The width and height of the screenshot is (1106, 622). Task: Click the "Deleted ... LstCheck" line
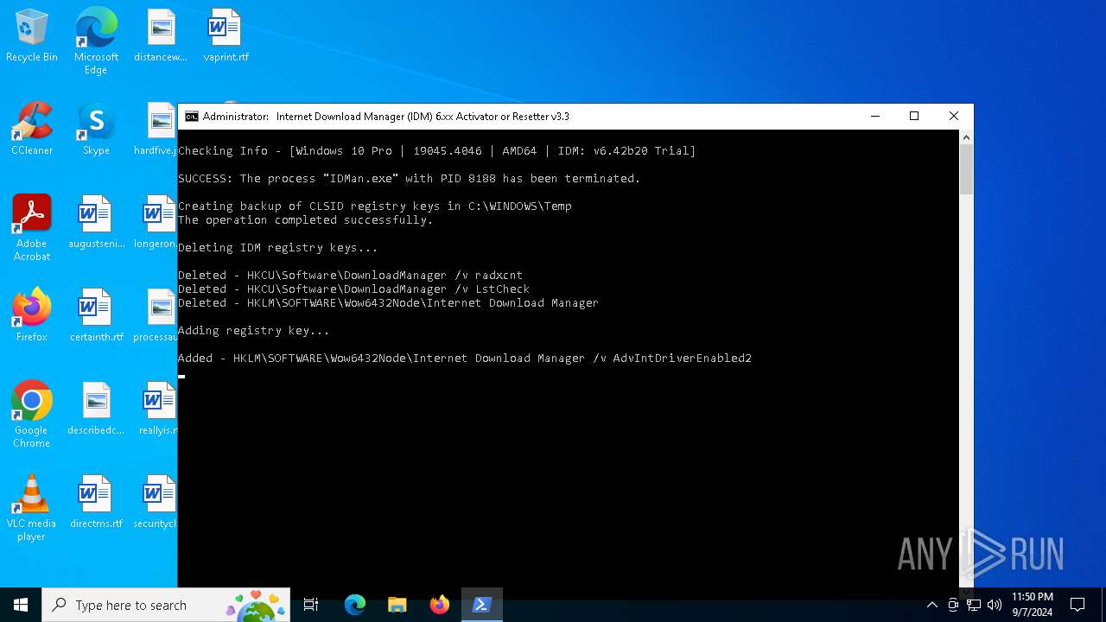tap(353, 289)
